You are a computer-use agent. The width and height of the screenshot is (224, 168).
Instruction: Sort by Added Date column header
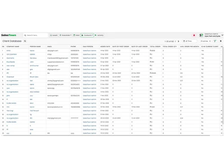pos(105,47)
